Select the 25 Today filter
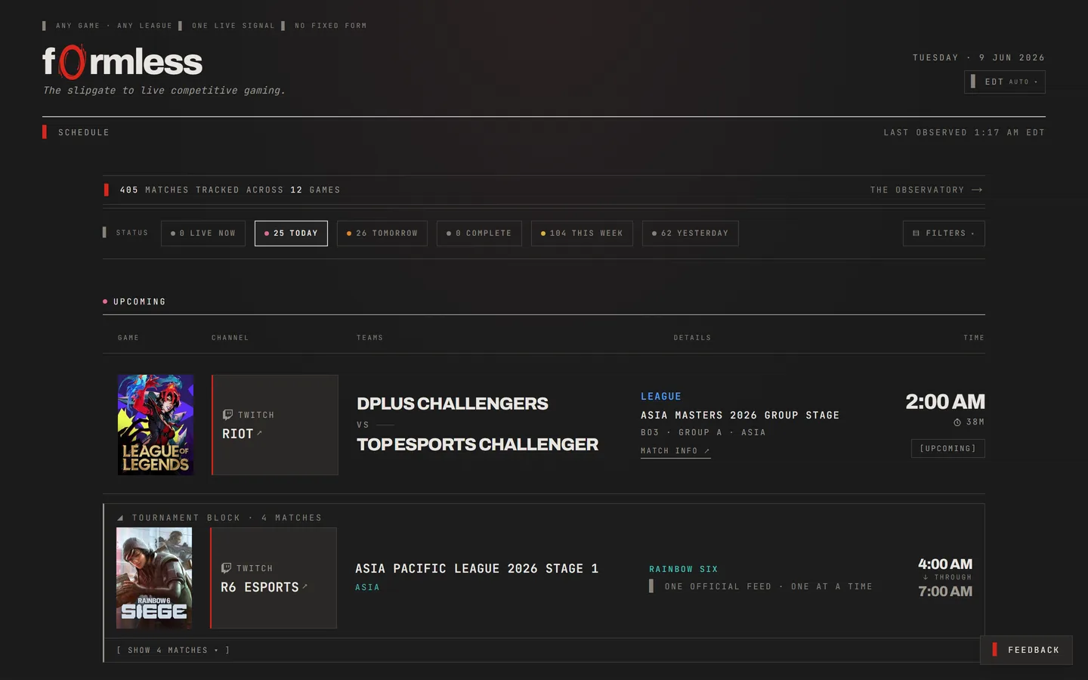The width and height of the screenshot is (1088, 680). point(291,233)
